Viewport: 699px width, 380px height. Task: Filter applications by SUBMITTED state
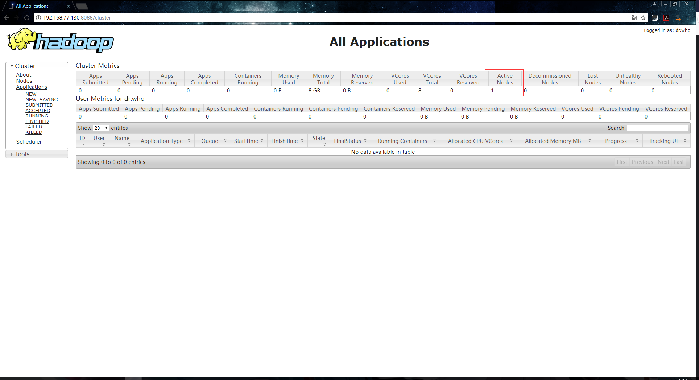tap(39, 105)
